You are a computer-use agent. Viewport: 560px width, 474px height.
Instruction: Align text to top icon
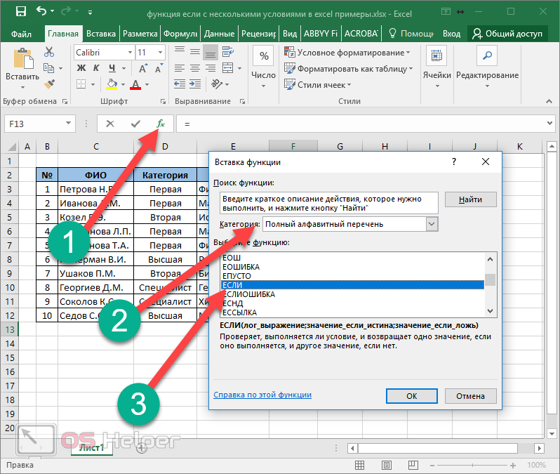click(179, 52)
